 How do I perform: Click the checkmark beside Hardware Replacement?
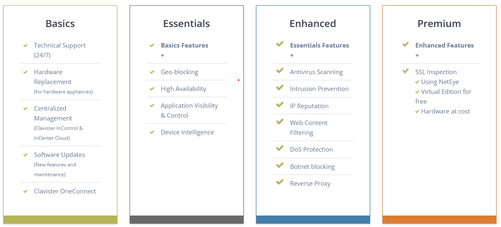[x=25, y=72]
